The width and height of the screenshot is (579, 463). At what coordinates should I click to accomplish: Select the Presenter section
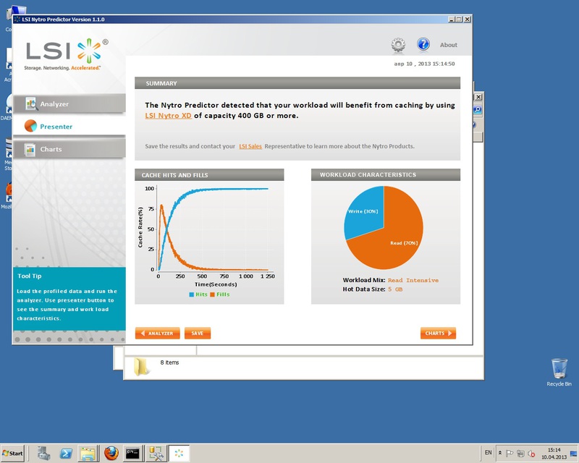(x=69, y=127)
